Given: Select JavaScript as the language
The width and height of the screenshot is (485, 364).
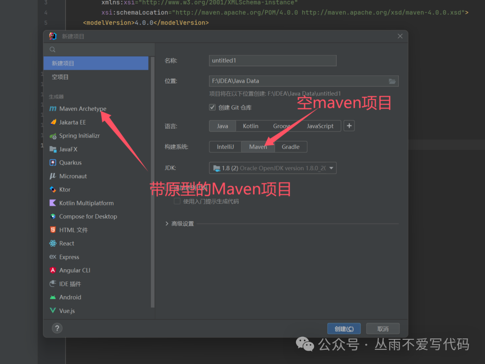Looking at the screenshot, I should [x=320, y=126].
